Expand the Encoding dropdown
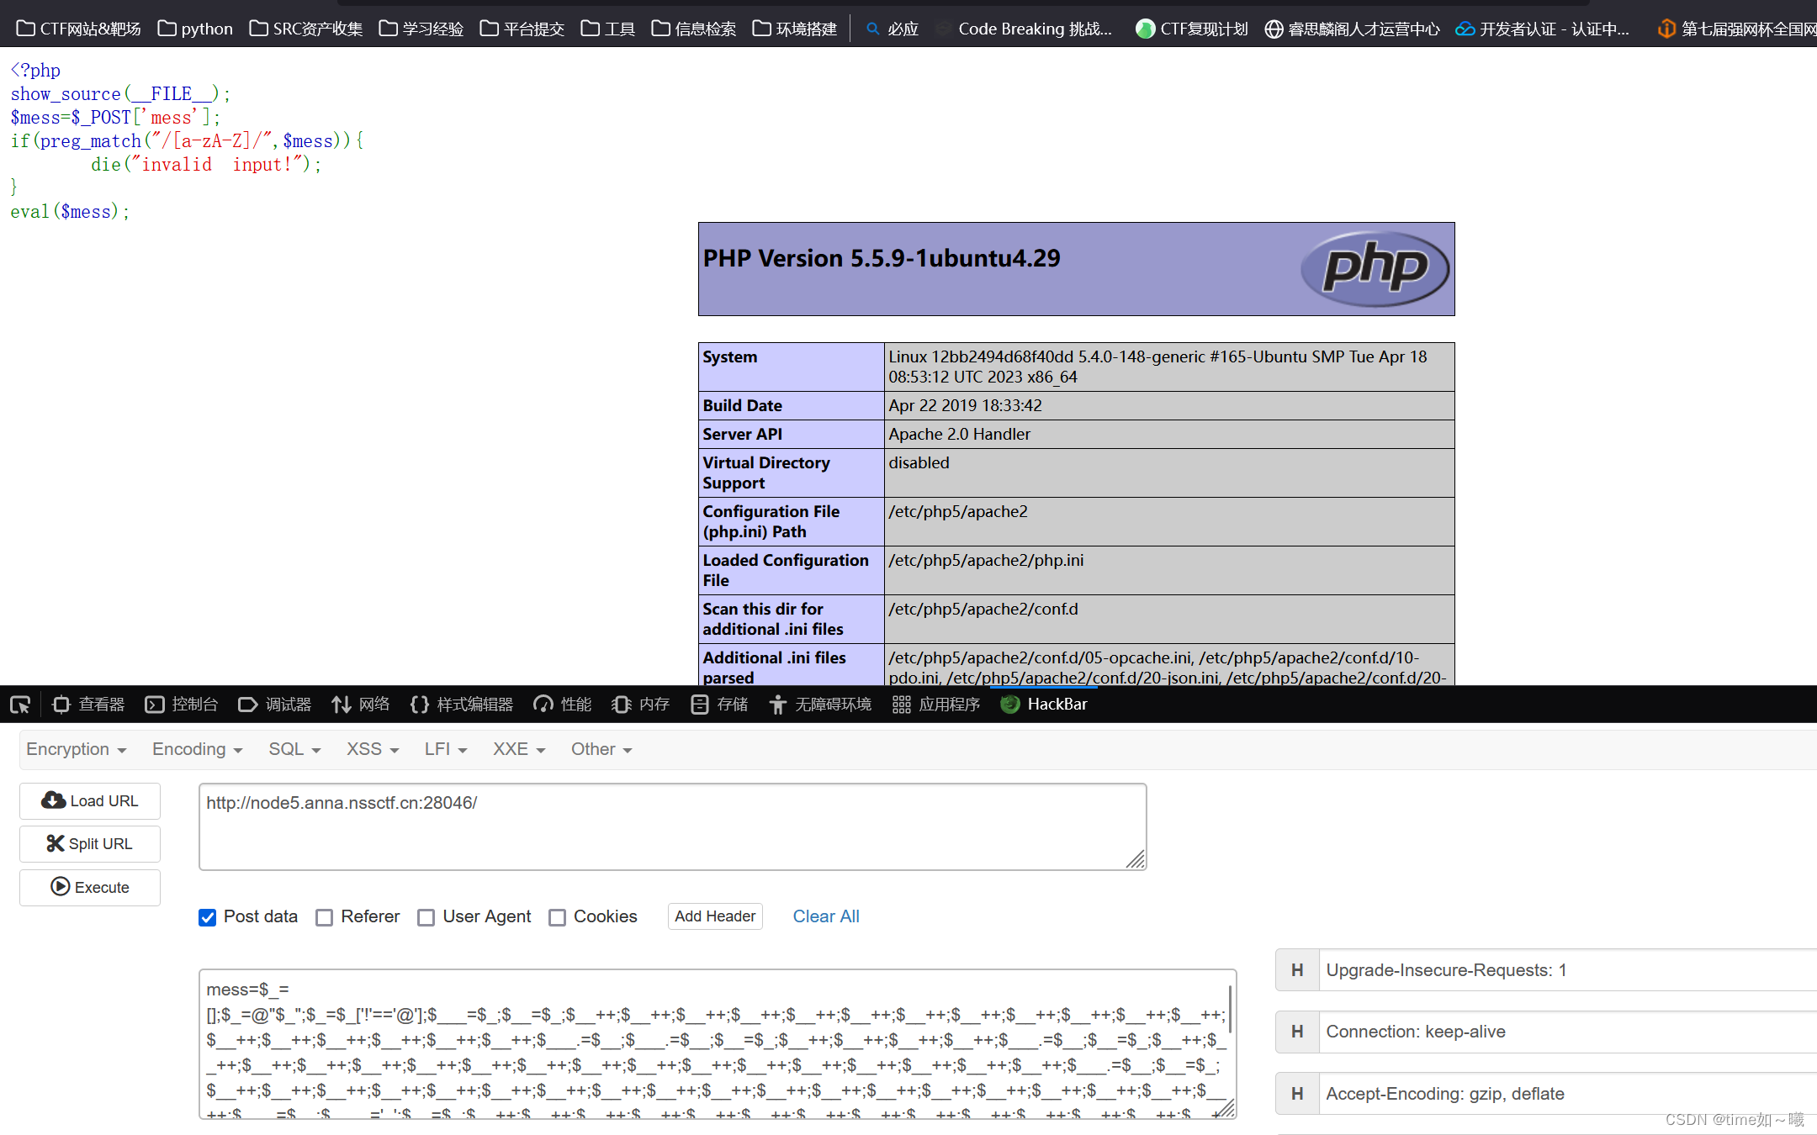Screen dimensions: 1817x1135 [197, 749]
